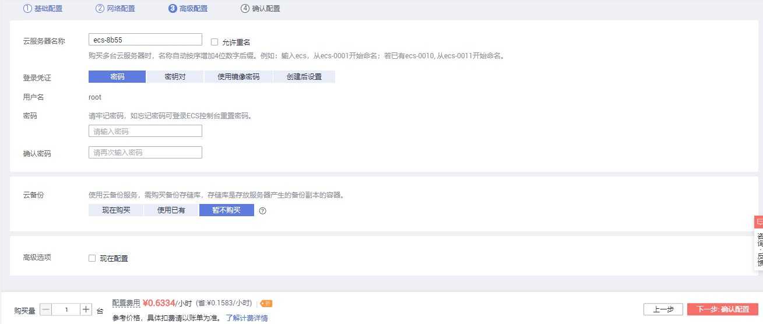This screenshot has width=763, height=324.
Task: Enable the 允许重名 checkbox
Action: 214,42
